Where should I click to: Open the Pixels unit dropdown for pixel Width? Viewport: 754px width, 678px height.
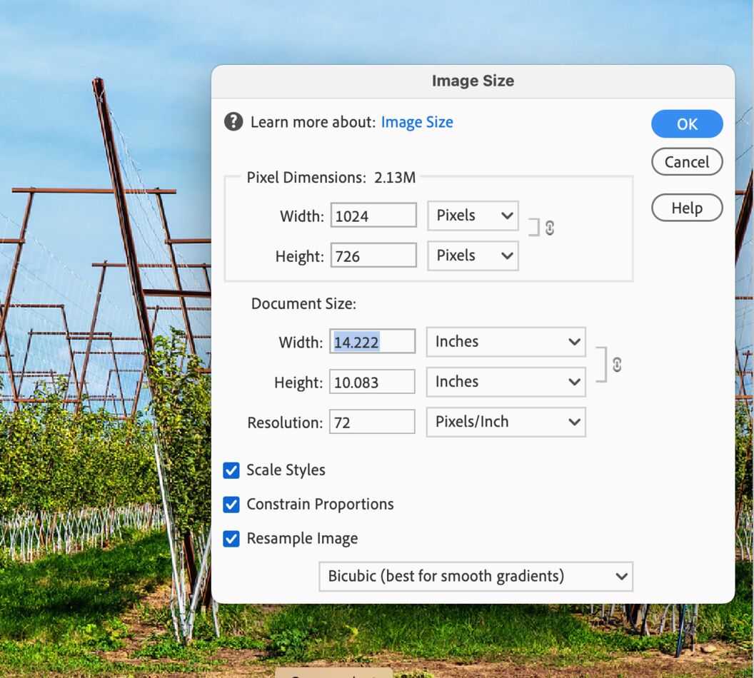[x=472, y=215]
